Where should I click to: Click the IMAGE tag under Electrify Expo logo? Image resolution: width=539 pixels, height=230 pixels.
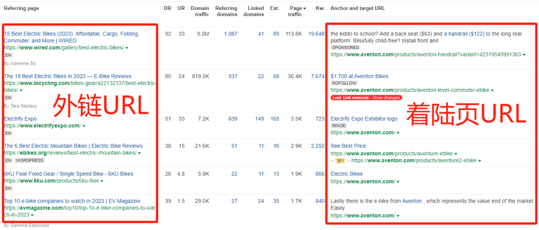tap(339, 126)
